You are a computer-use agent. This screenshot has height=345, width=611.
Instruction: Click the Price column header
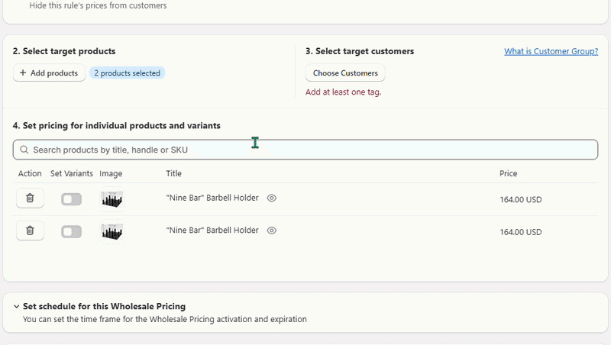point(509,174)
